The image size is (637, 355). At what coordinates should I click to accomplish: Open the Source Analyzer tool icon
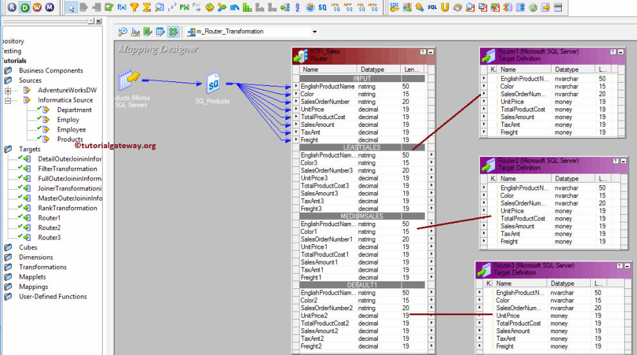pyautogui.click(x=123, y=31)
